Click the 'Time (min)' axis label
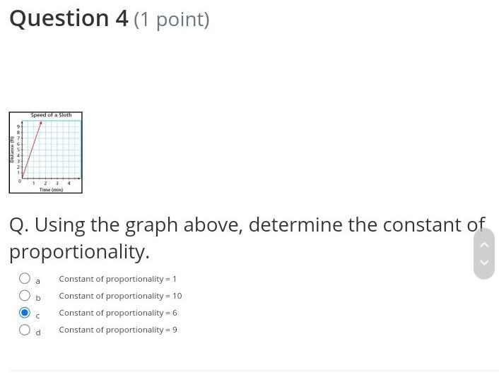Viewport: 499px width, 377px height. pyautogui.click(x=51, y=189)
